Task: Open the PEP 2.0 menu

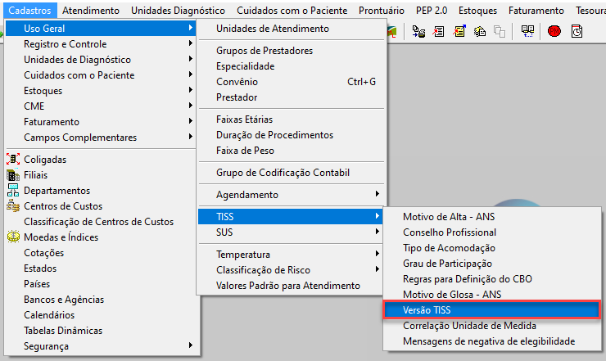Action: pos(432,11)
